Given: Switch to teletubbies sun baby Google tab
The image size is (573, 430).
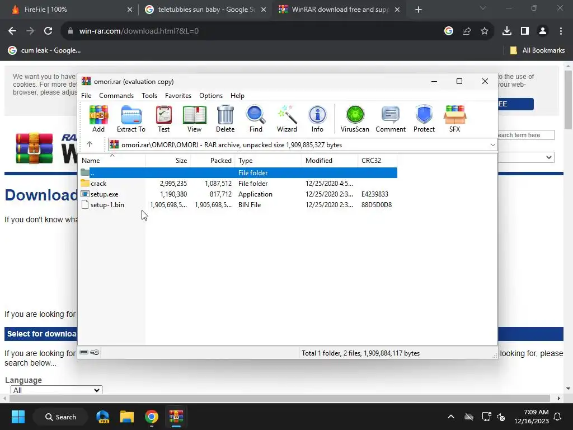Looking at the screenshot, I should (205, 10).
